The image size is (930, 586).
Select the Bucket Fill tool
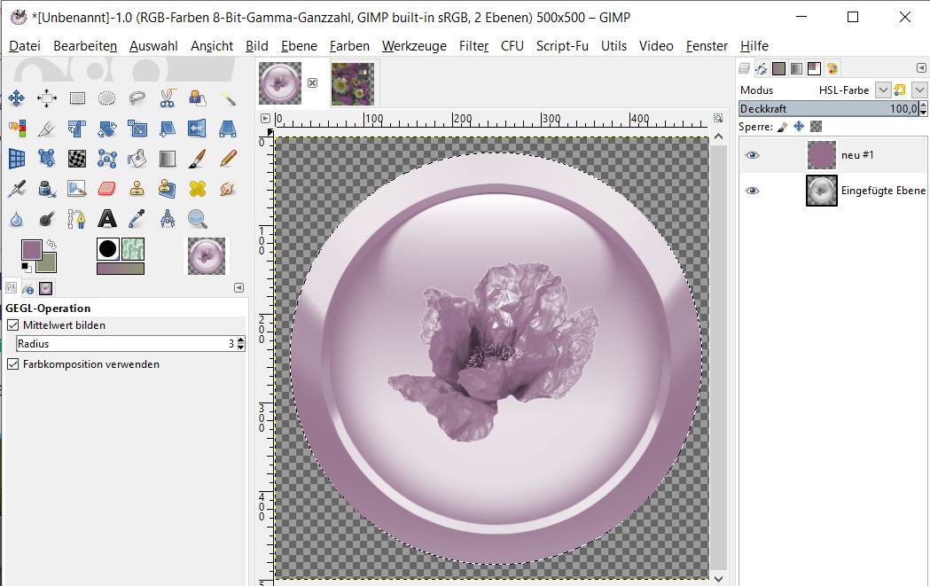coord(137,158)
